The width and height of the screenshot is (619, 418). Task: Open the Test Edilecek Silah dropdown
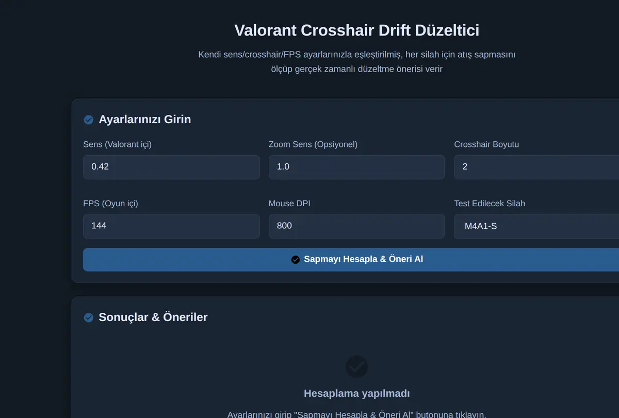[536, 226]
